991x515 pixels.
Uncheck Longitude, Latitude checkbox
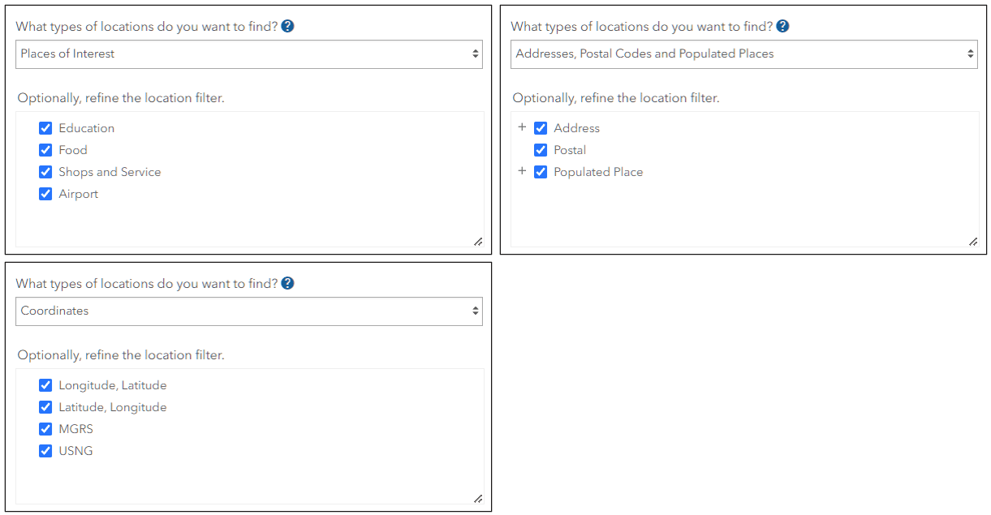point(45,385)
